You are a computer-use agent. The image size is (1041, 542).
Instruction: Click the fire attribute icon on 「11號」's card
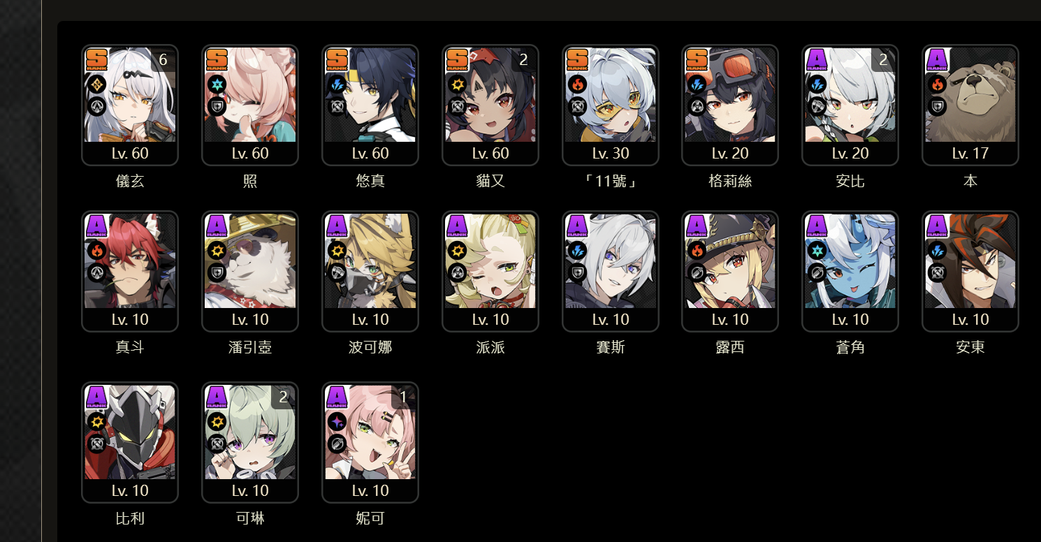(x=577, y=85)
